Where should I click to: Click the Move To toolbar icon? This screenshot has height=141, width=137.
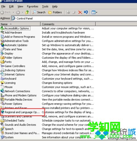[68, 12]
